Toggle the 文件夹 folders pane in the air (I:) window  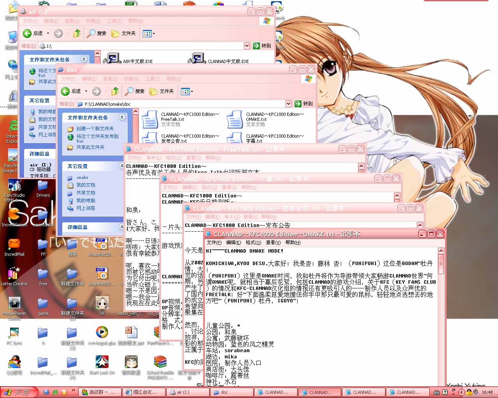pyautogui.click(x=124, y=33)
